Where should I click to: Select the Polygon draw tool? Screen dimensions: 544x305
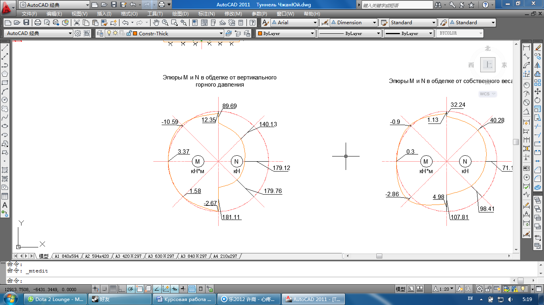[5, 74]
